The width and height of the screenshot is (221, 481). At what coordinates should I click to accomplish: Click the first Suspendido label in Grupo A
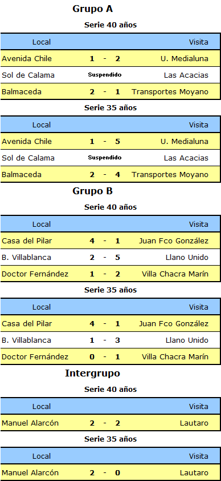[x=105, y=74]
